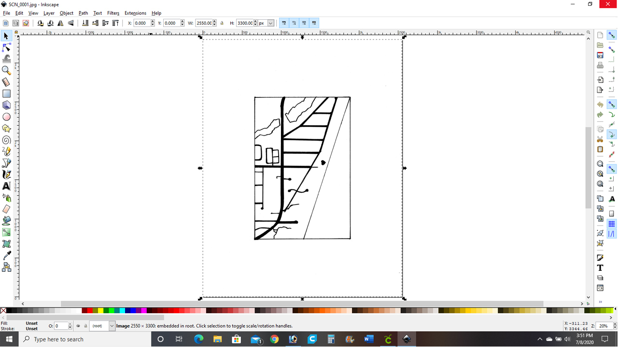Open the Extensions menu
Viewport: 618px width, 347px height.
135,13
